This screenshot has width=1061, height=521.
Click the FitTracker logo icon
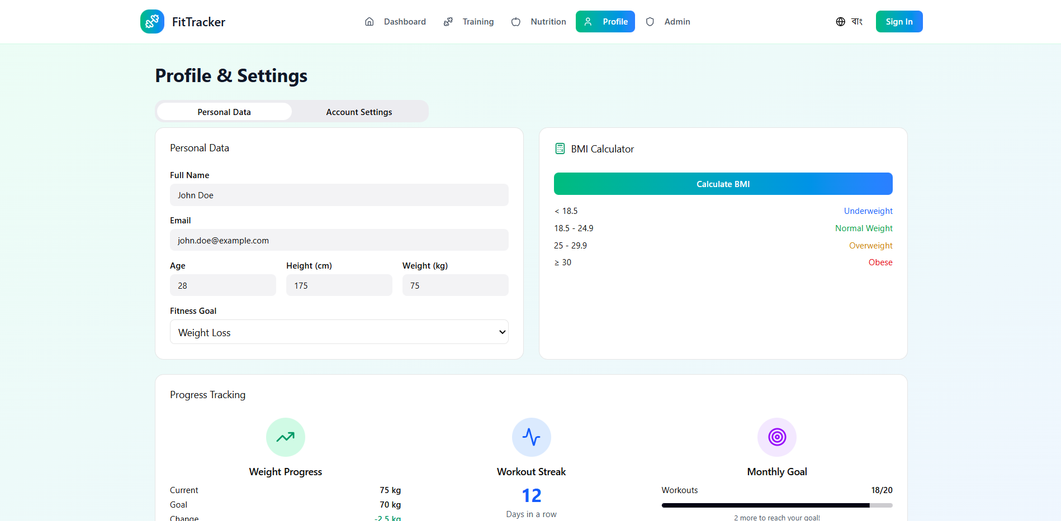click(x=152, y=21)
